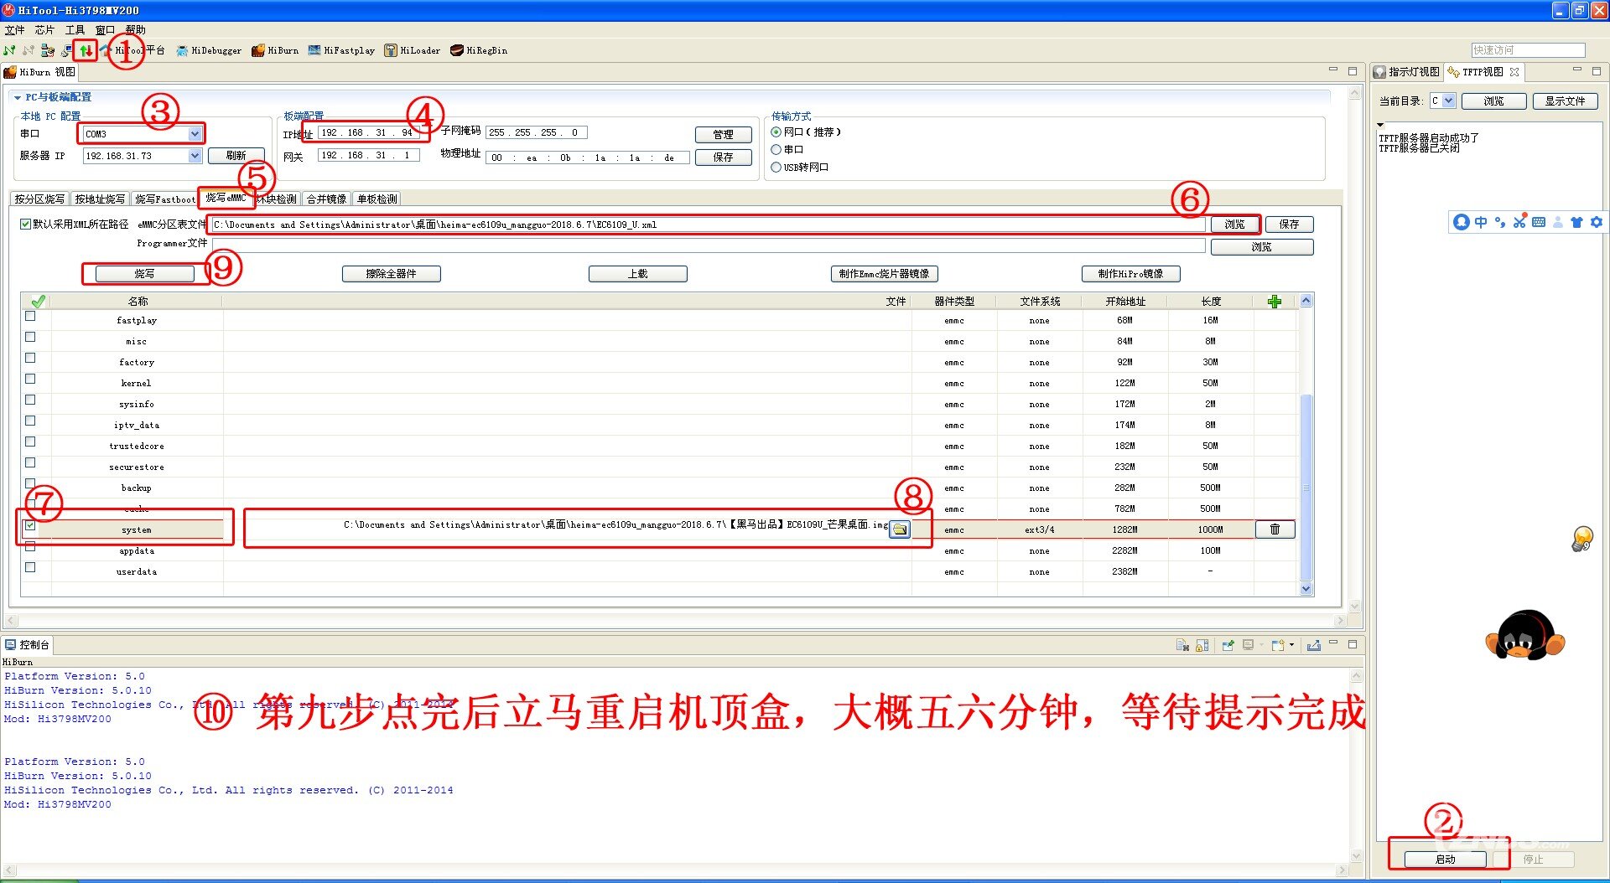The image size is (1610, 883).
Task: Open the COM3 serial port dropdown
Action: 195,134
